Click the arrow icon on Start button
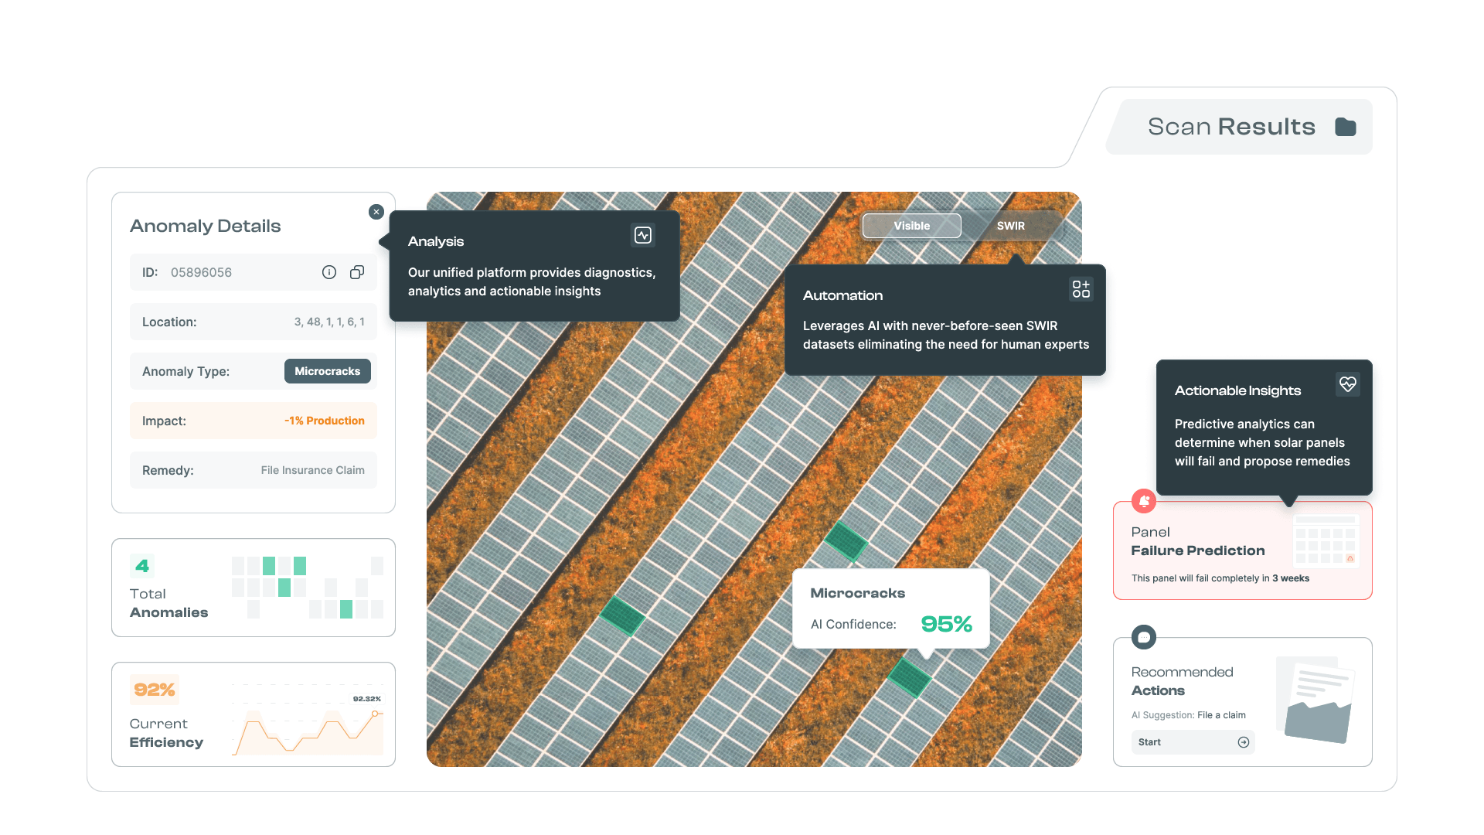 click(1243, 742)
